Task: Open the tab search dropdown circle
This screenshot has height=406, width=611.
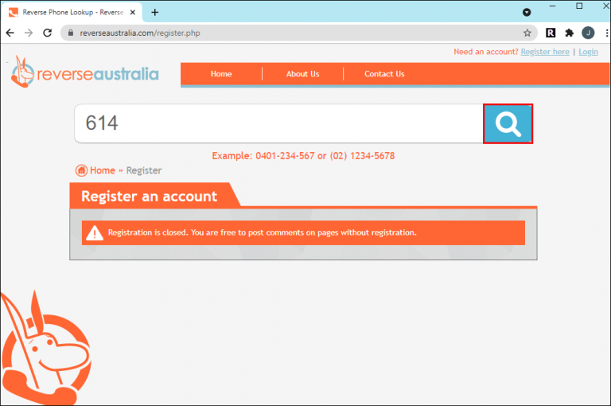Action: click(527, 13)
